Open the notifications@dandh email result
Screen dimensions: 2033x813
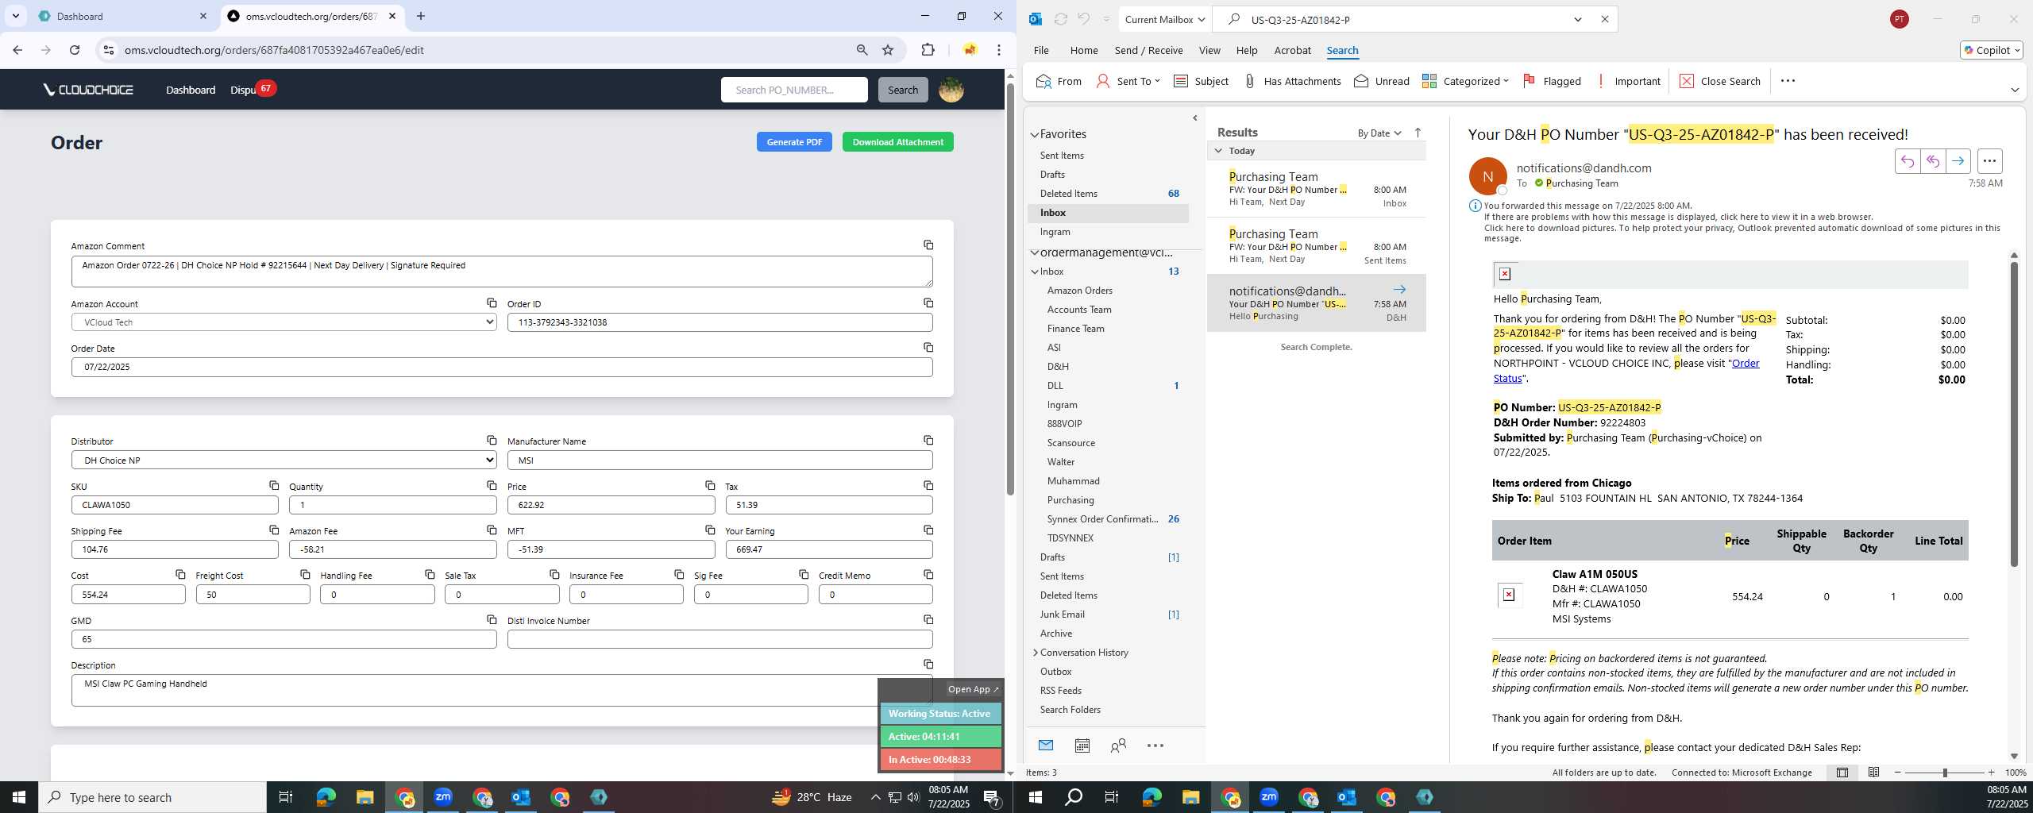tap(1316, 303)
